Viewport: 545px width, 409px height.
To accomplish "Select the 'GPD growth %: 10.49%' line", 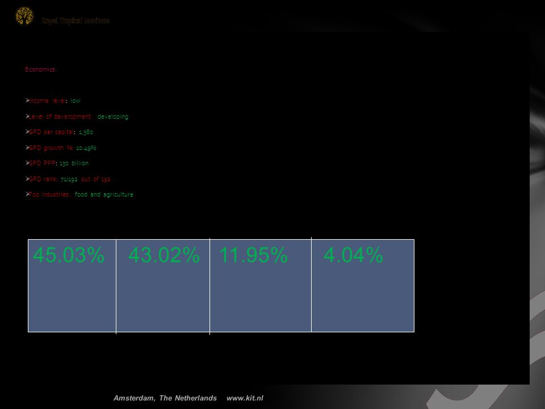I will click(61, 148).
